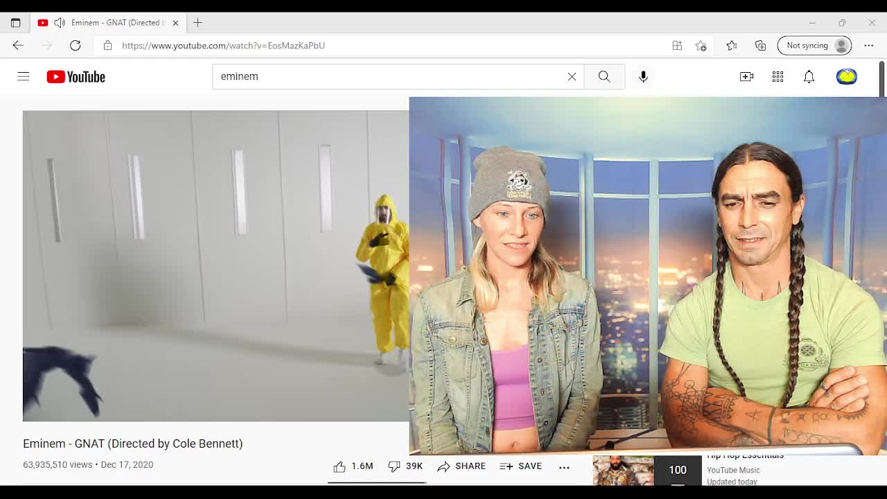The width and height of the screenshot is (887, 499).
Task: Search with your voice microphone
Action: pos(643,77)
